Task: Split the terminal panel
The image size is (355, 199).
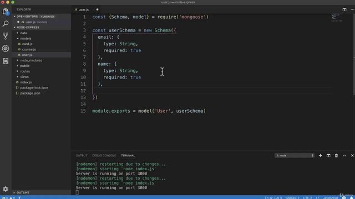Action: 328,155
